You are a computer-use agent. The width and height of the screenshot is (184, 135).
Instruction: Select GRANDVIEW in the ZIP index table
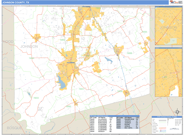coord(129,119)
